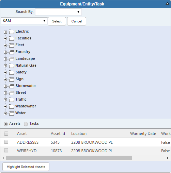Select the Tasks radio button
The width and height of the screenshot is (171, 173).
pos(26,124)
